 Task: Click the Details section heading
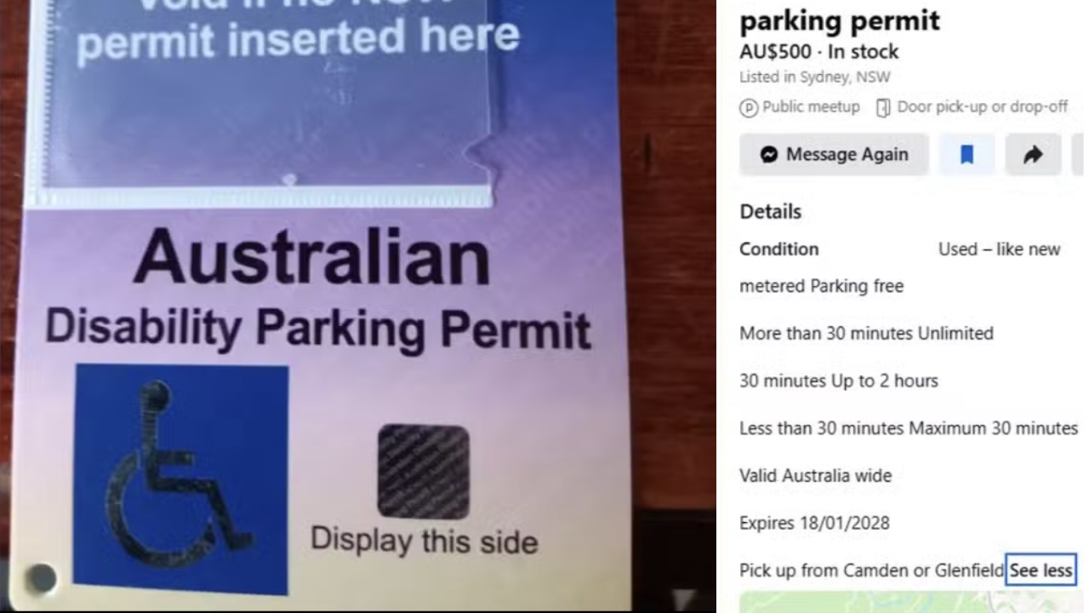coord(770,211)
